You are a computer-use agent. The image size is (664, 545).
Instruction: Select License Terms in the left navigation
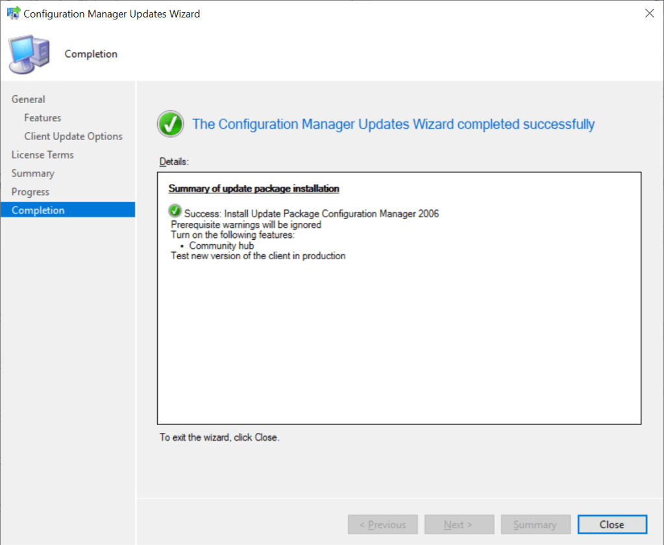point(43,155)
